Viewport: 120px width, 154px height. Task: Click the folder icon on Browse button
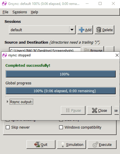point(87,50)
